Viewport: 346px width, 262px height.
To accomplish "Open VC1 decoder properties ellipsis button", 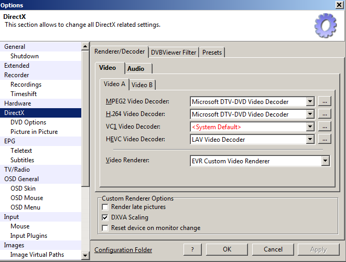I will tap(325, 127).
